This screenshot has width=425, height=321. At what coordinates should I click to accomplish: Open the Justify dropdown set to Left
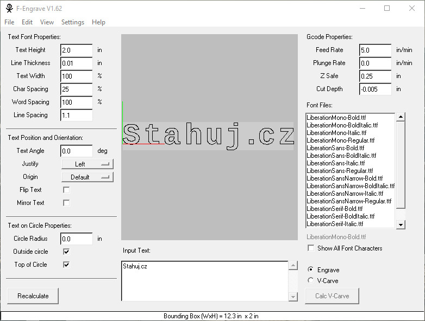(x=87, y=164)
